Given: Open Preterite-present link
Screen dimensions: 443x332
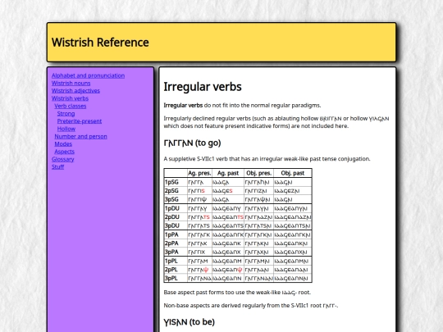Looking at the screenshot, I should (80, 121).
